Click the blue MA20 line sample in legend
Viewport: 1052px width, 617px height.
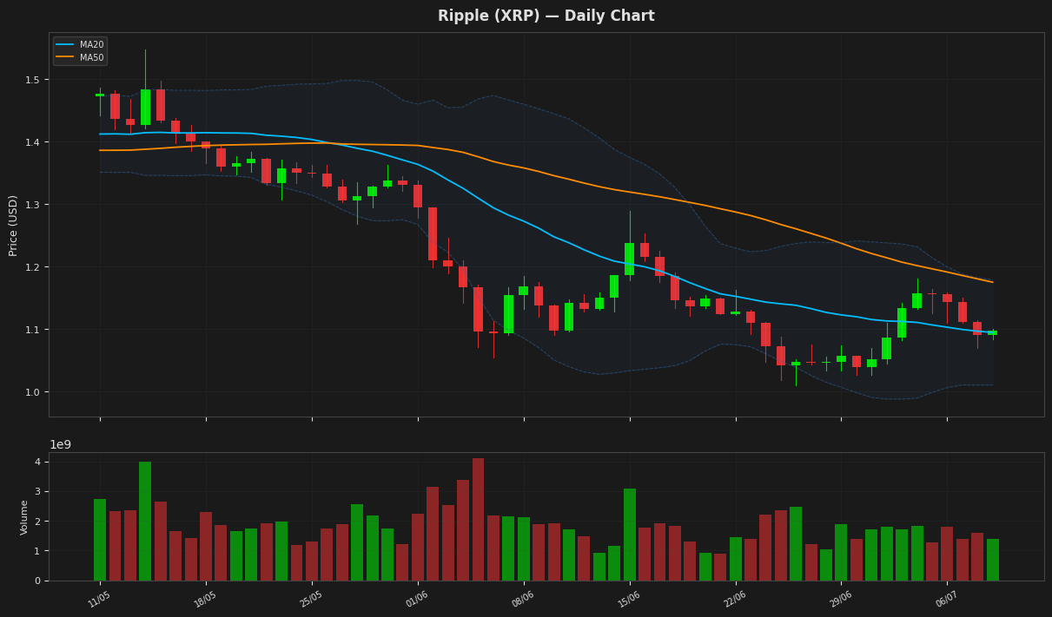pyautogui.click(x=66, y=44)
